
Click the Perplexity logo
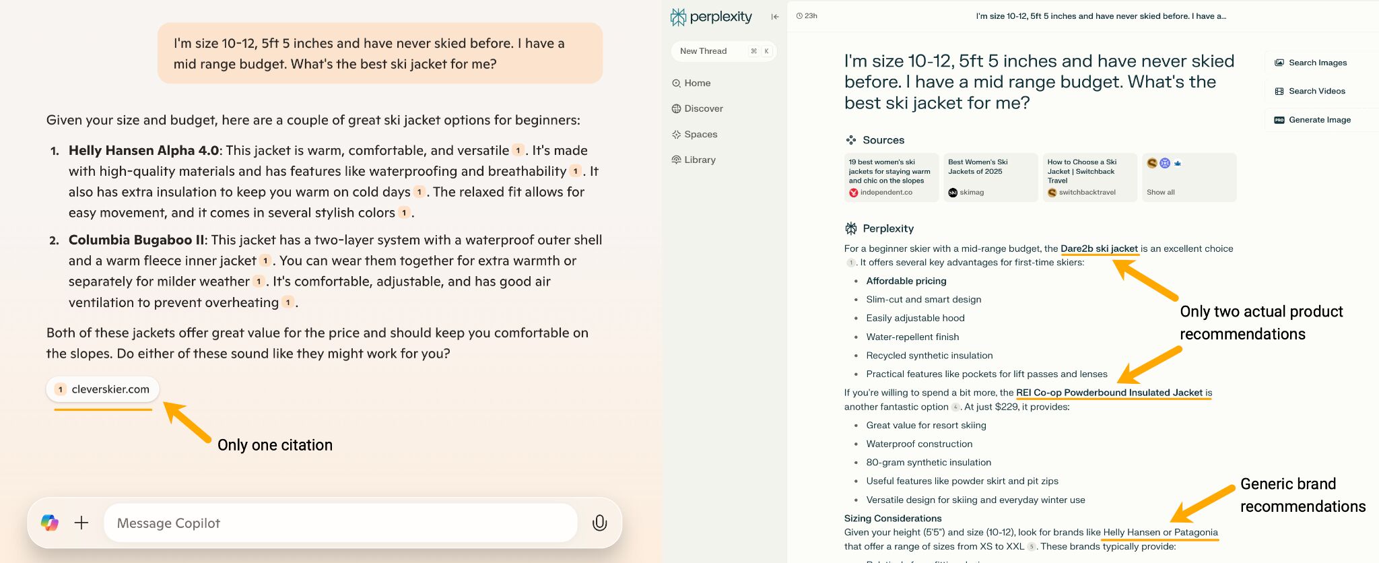(x=711, y=17)
